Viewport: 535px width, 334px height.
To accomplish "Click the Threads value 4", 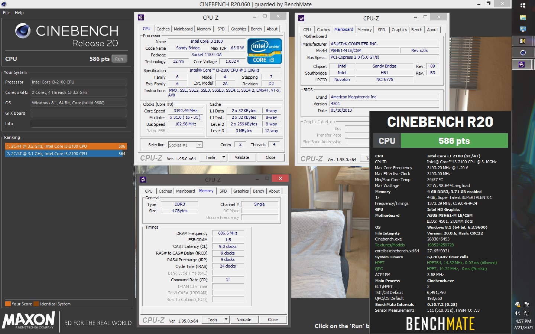I will point(274,145).
